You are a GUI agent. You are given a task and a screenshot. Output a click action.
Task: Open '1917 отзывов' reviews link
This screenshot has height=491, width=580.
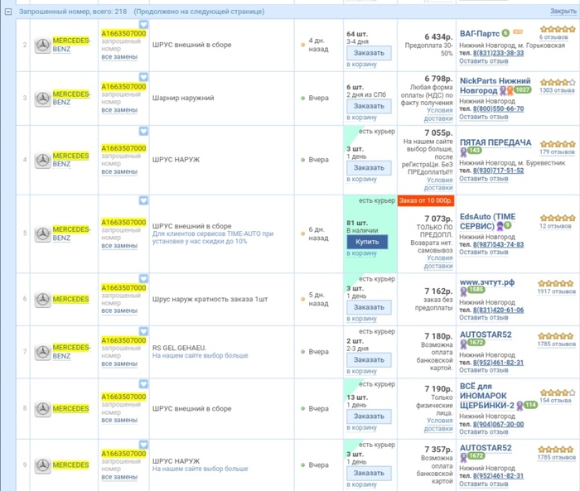click(557, 291)
